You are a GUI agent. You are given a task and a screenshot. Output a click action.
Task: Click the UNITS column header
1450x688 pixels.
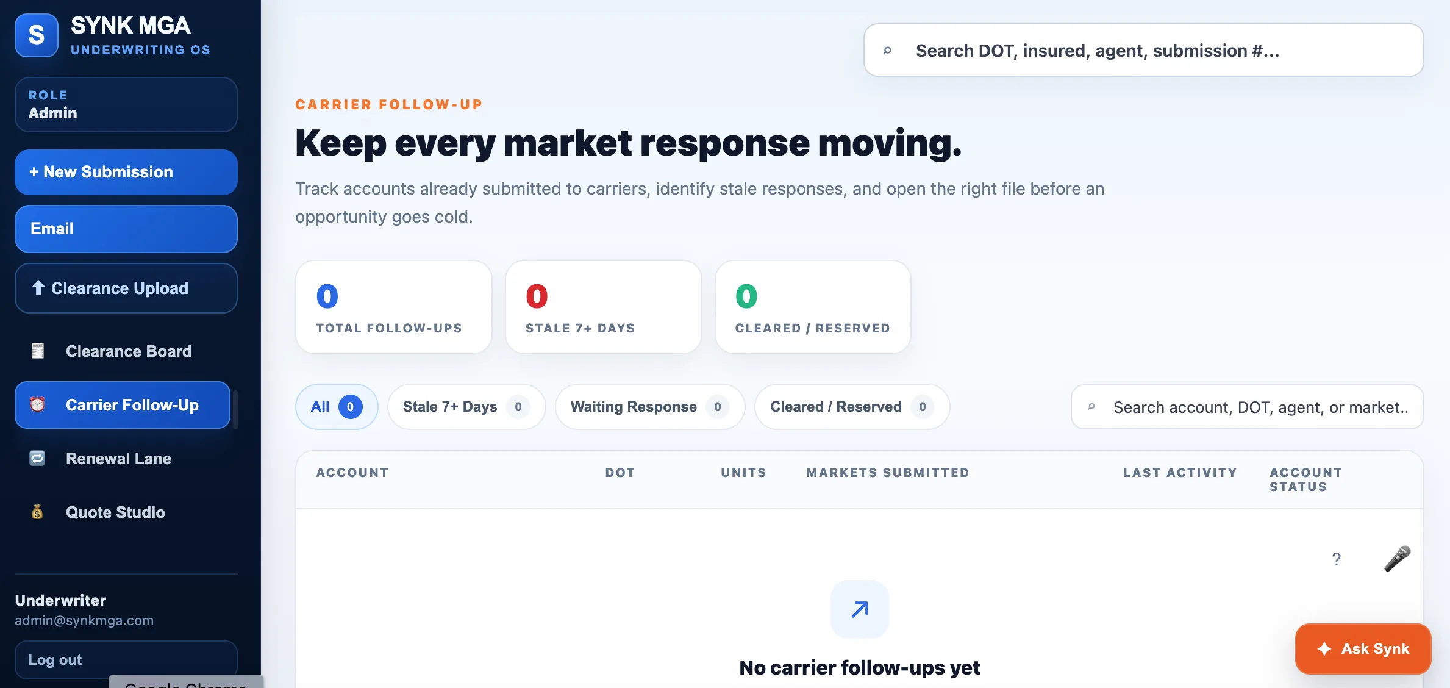pyautogui.click(x=743, y=473)
